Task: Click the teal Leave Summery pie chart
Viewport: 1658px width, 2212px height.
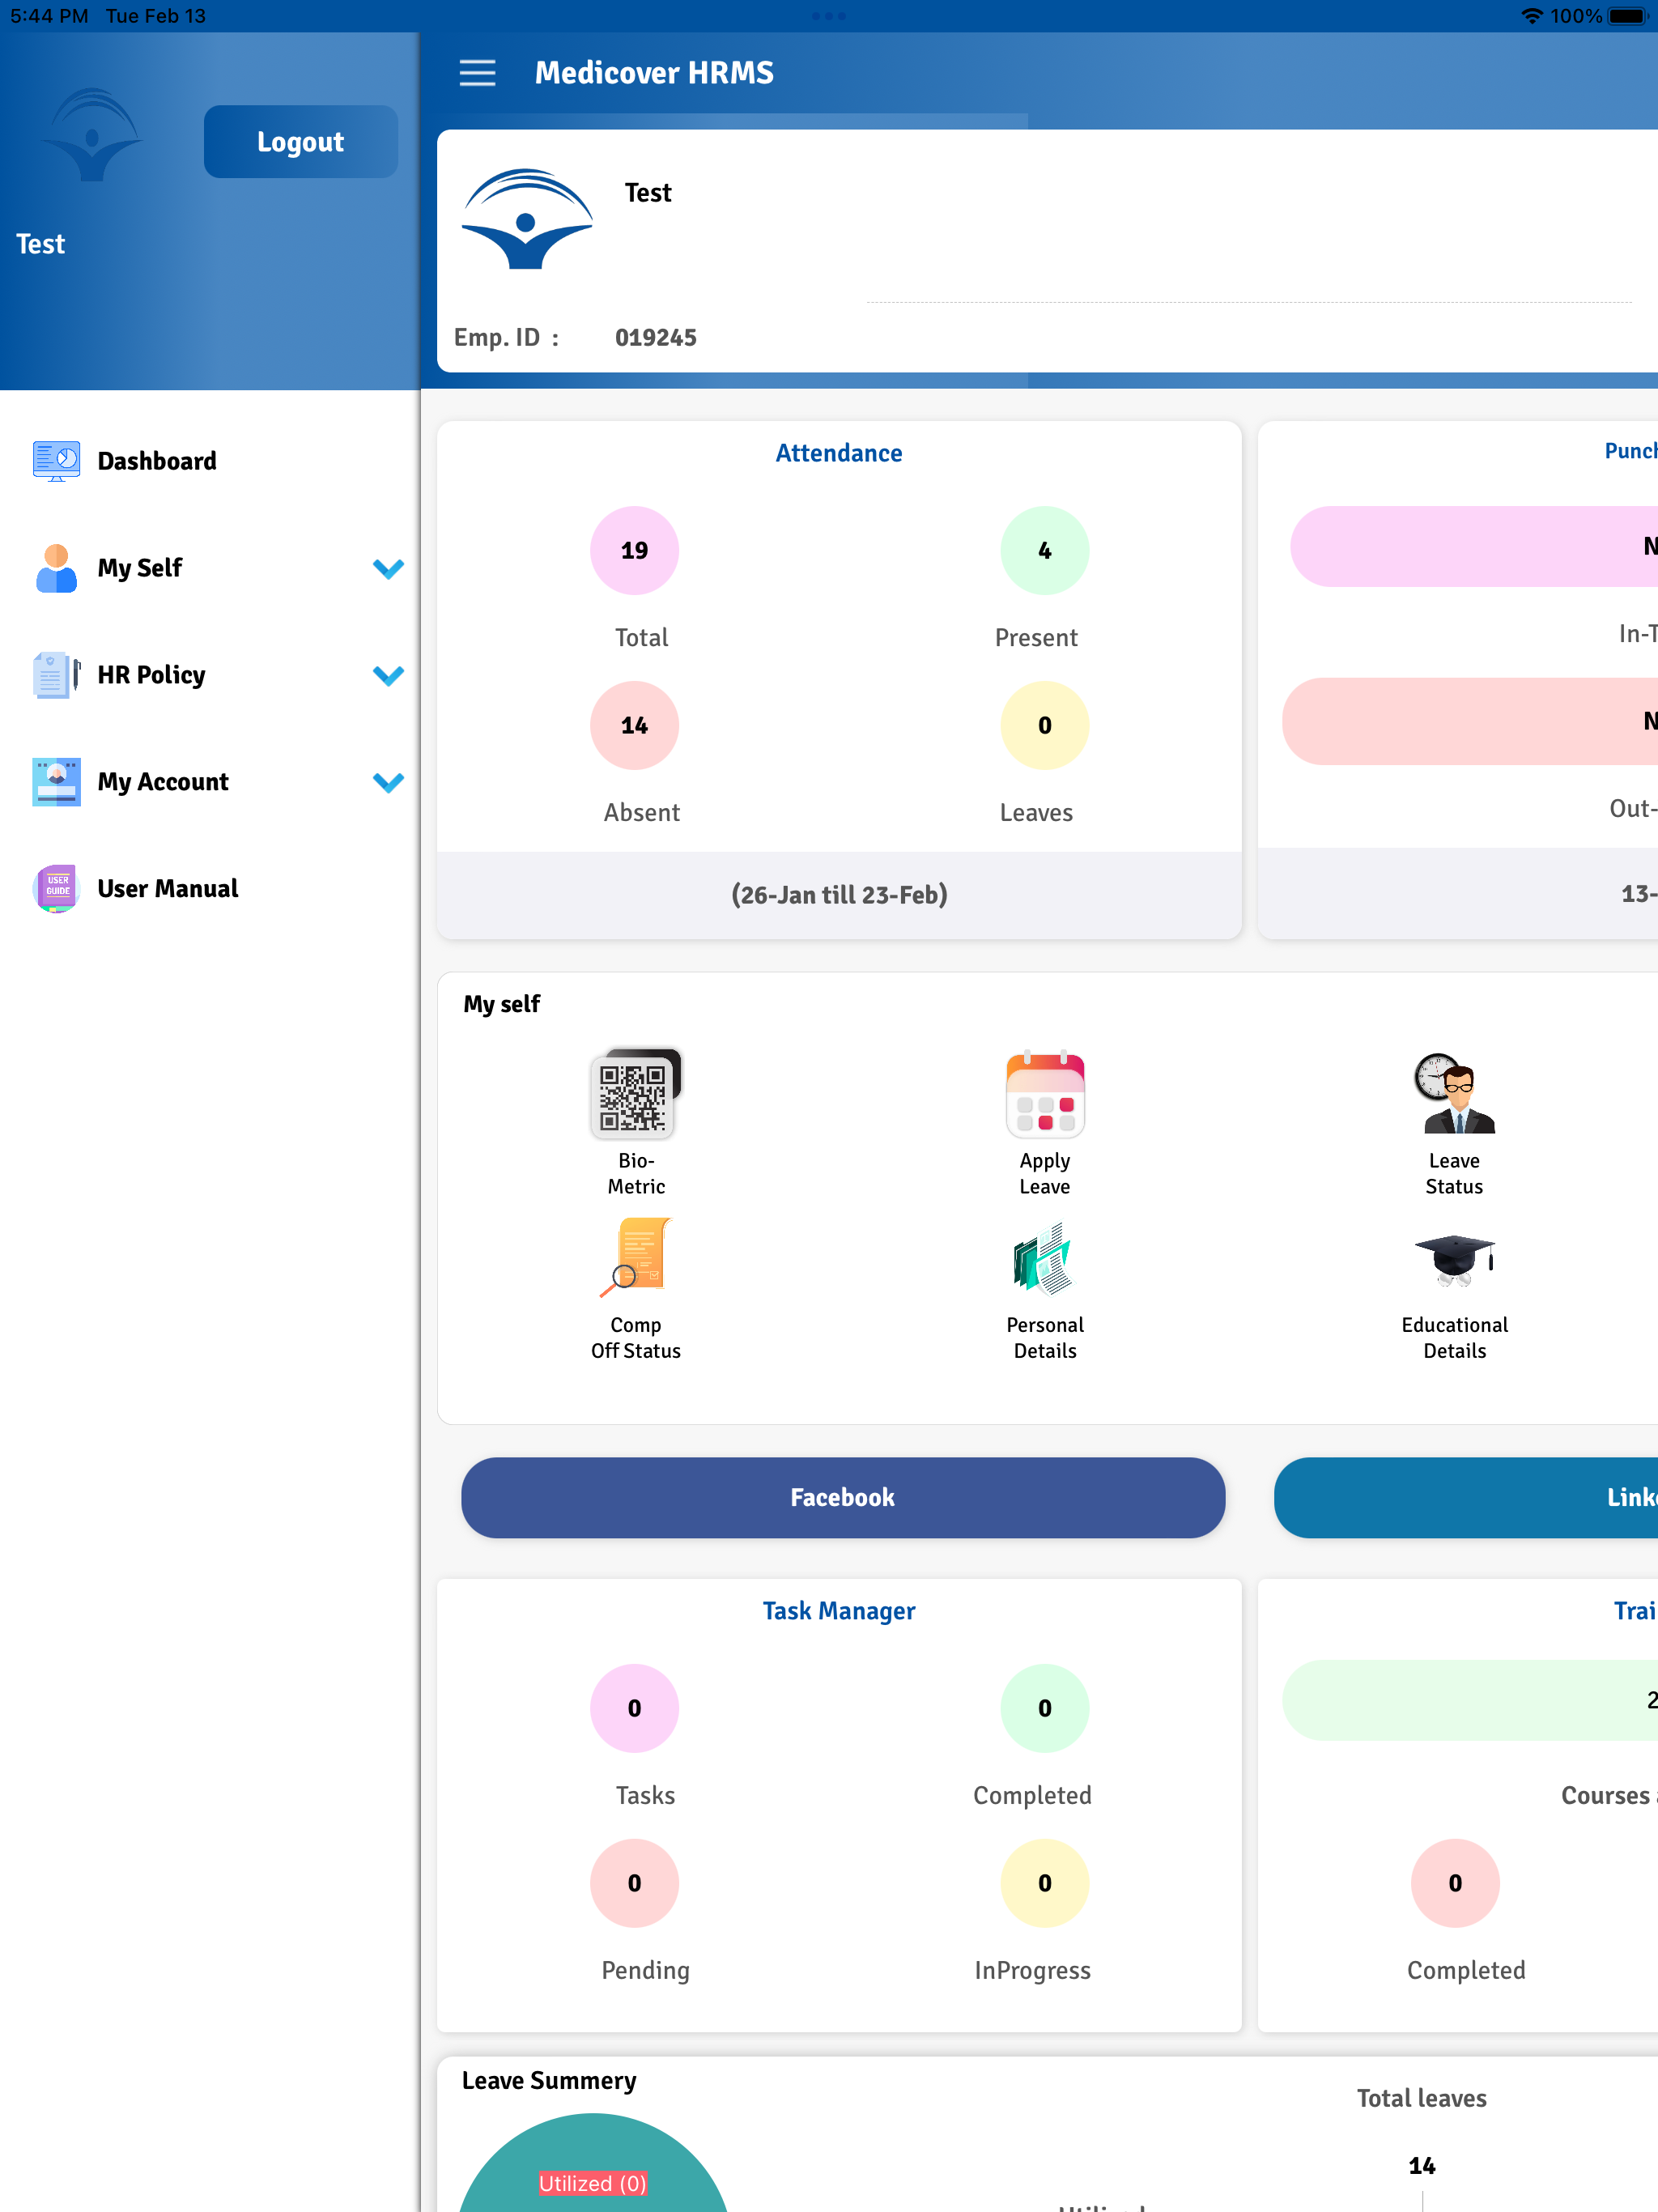Action: click(593, 2163)
